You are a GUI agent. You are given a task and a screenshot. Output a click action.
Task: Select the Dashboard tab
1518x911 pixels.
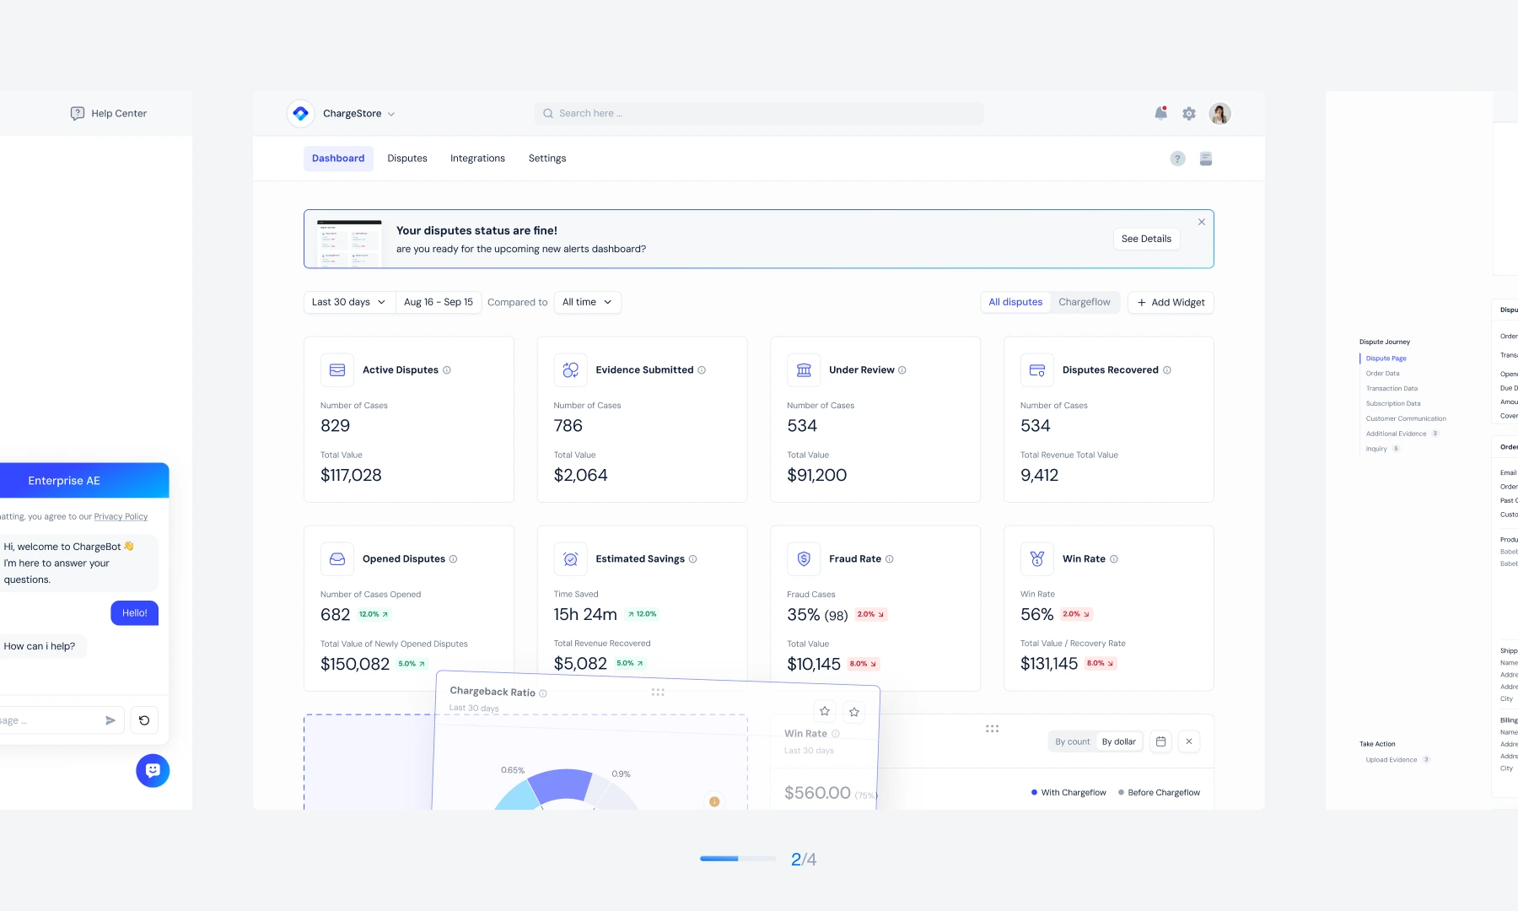click(338, 159)
